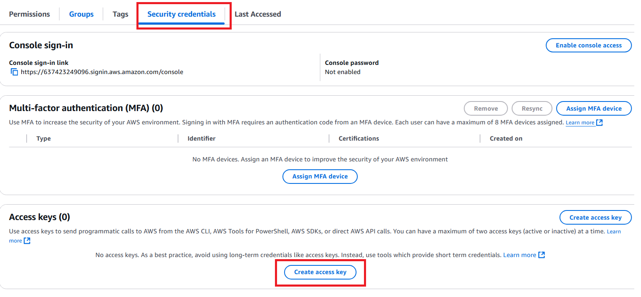Click centered Create access key button
Viewport: 641px width, 297px height.
pos(320,272)
